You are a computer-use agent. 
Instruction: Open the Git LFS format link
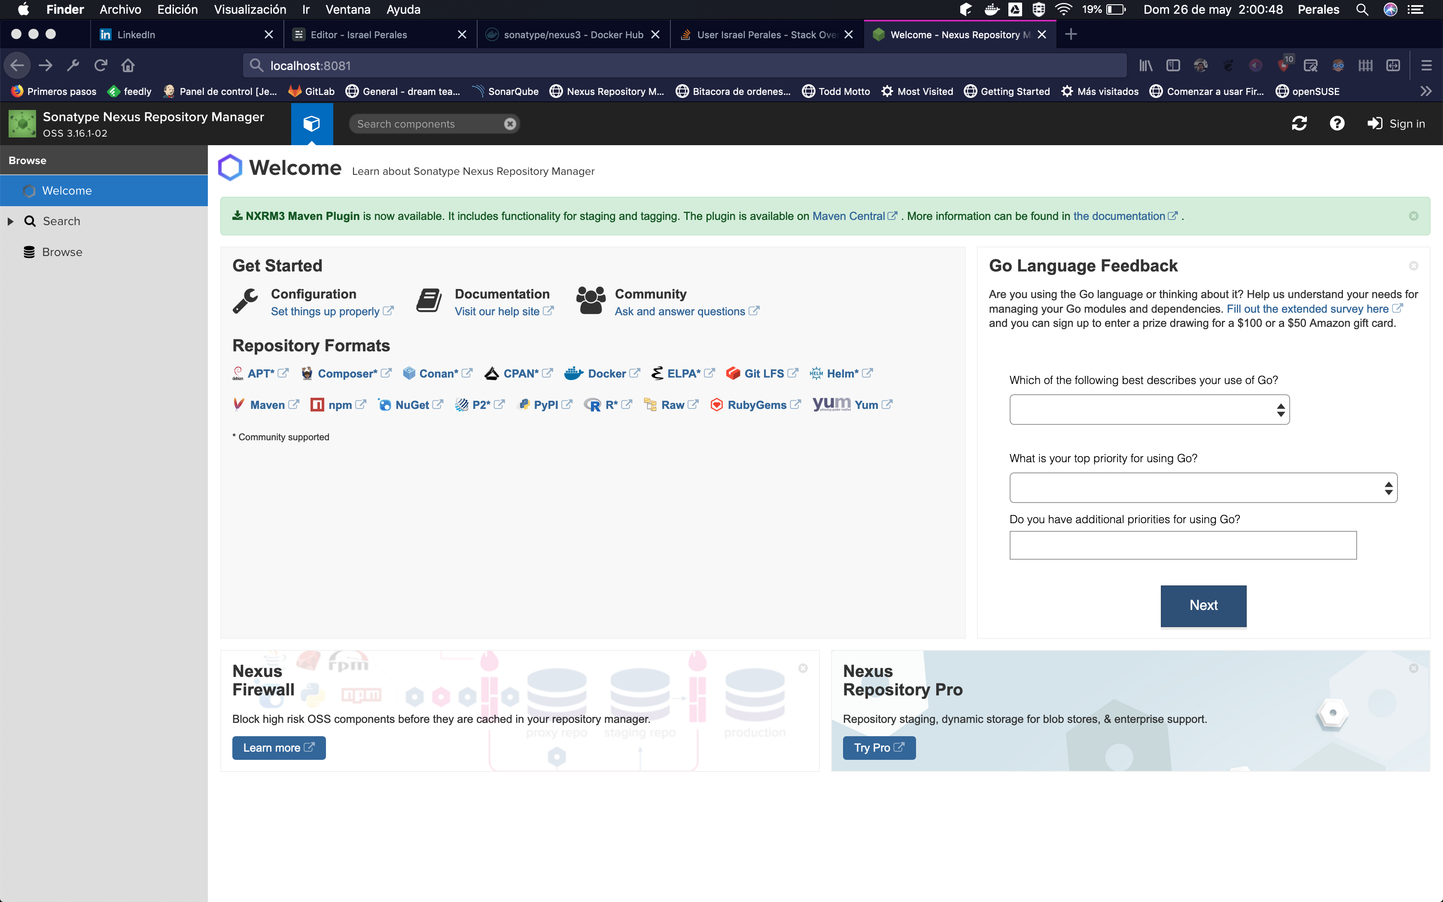762,373
